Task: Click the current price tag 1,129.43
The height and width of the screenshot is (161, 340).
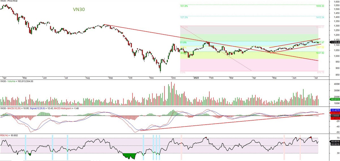Action: pyautogui.click(x=334, y=42)
